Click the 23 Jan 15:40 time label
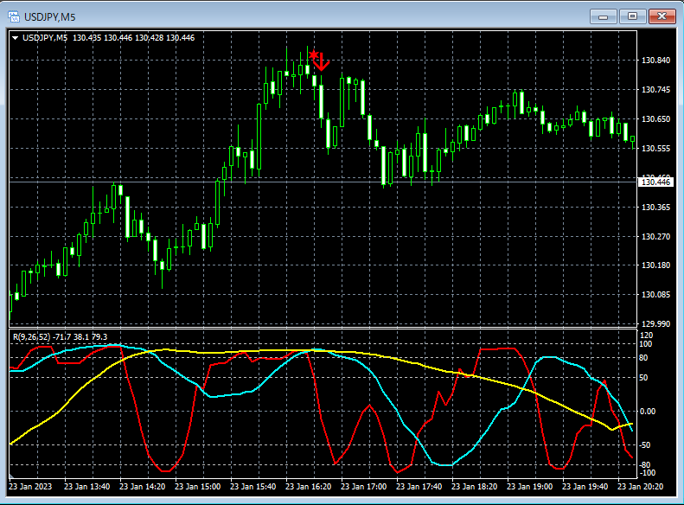Viewport: 684px width, 505px height. tap(253, 486)
